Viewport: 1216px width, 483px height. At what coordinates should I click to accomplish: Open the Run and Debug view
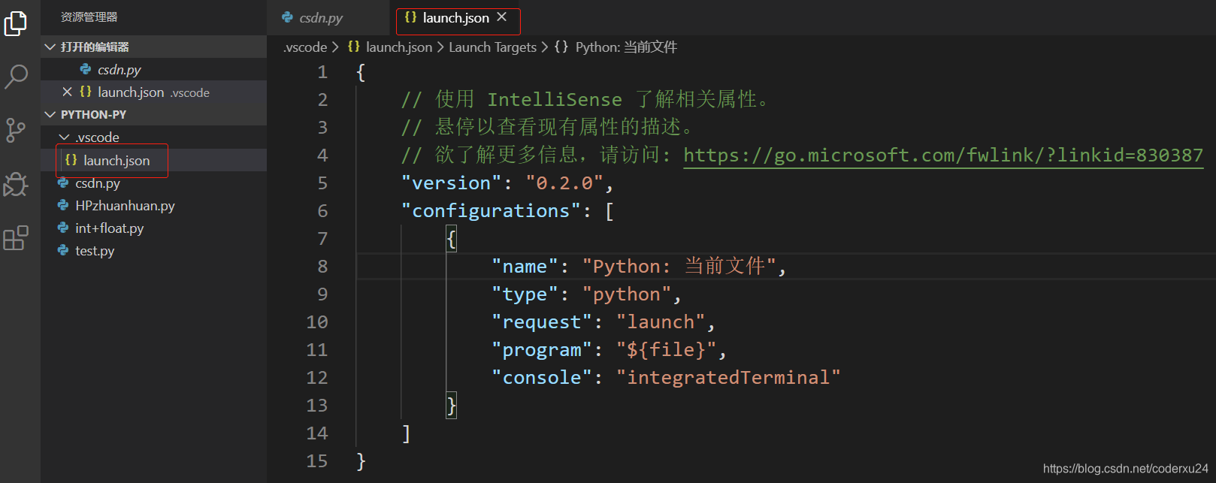(16, 184)
